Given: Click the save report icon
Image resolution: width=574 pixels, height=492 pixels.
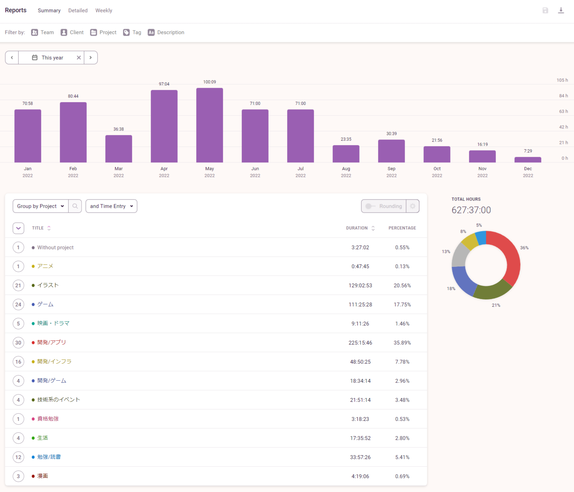Looking at the screenshot, I should [545, 10].
